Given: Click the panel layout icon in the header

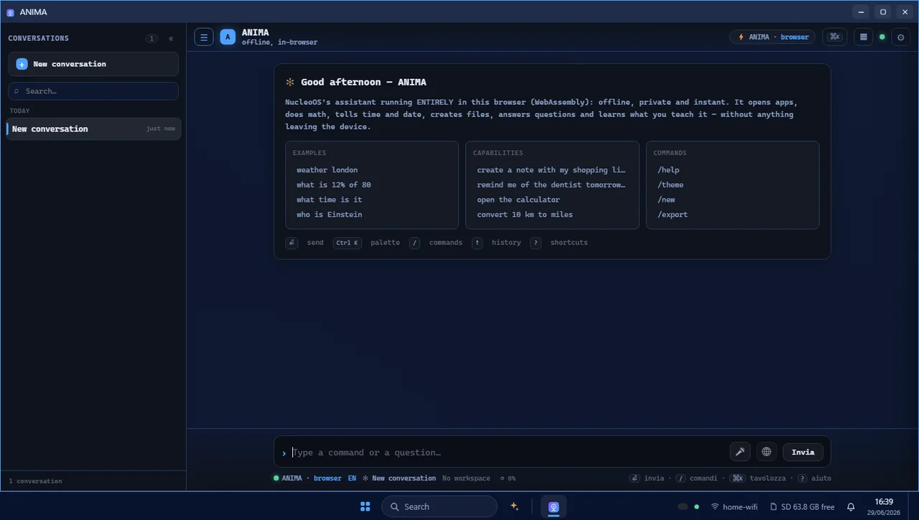Looking at the screenshot, I should (x=863, y=37).
